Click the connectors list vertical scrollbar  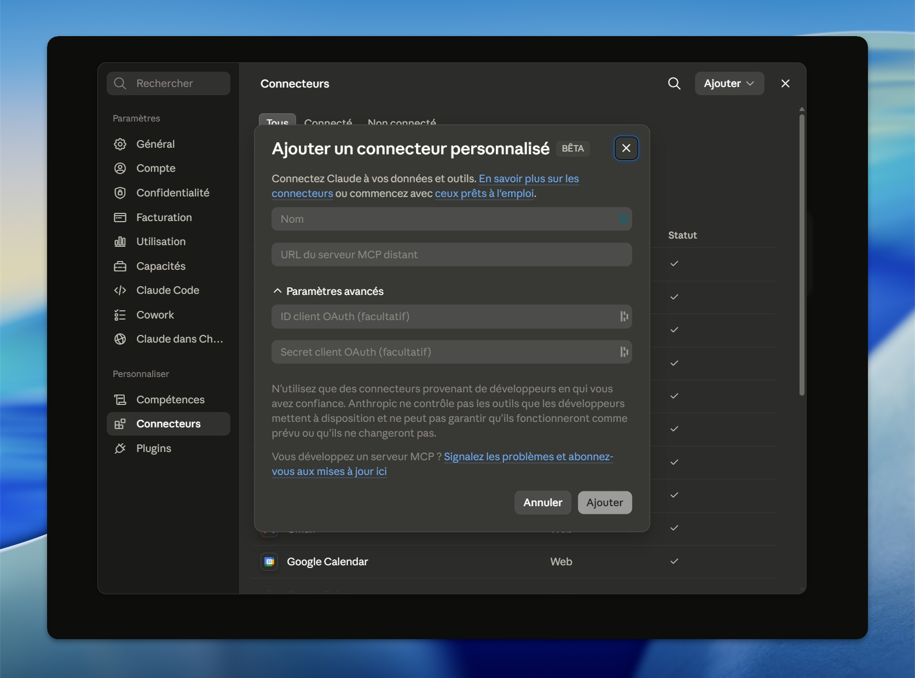point(802,254)
